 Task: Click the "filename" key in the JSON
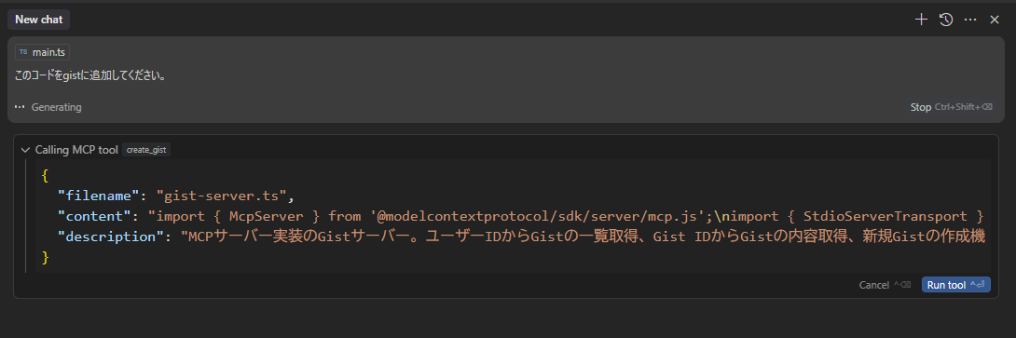99,195
